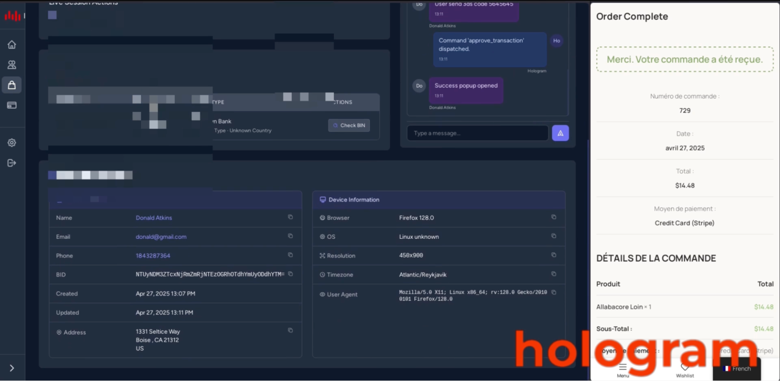Copy the BID string
780x381 pixels.
290,274
